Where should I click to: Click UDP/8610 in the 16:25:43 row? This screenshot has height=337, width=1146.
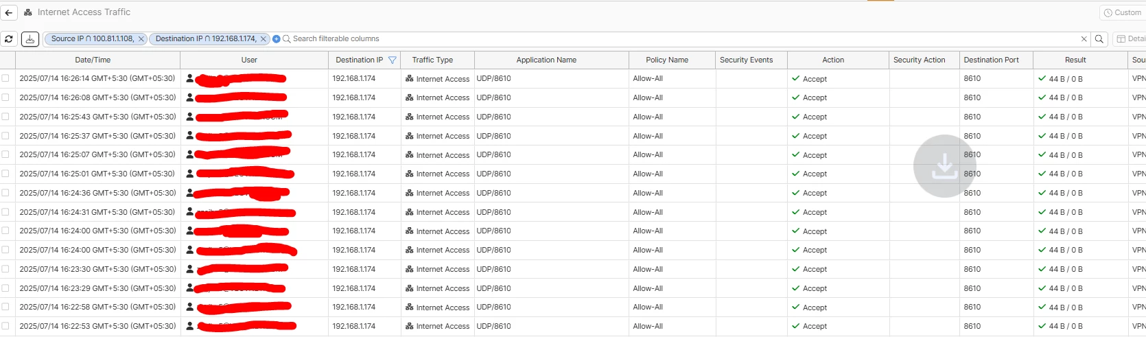point(493,117)
